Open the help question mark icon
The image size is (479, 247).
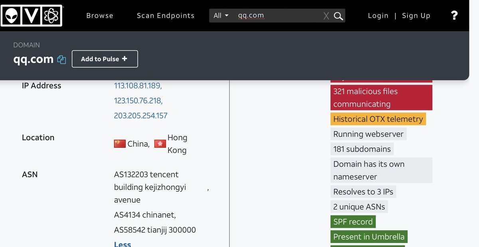pos(454,16)
